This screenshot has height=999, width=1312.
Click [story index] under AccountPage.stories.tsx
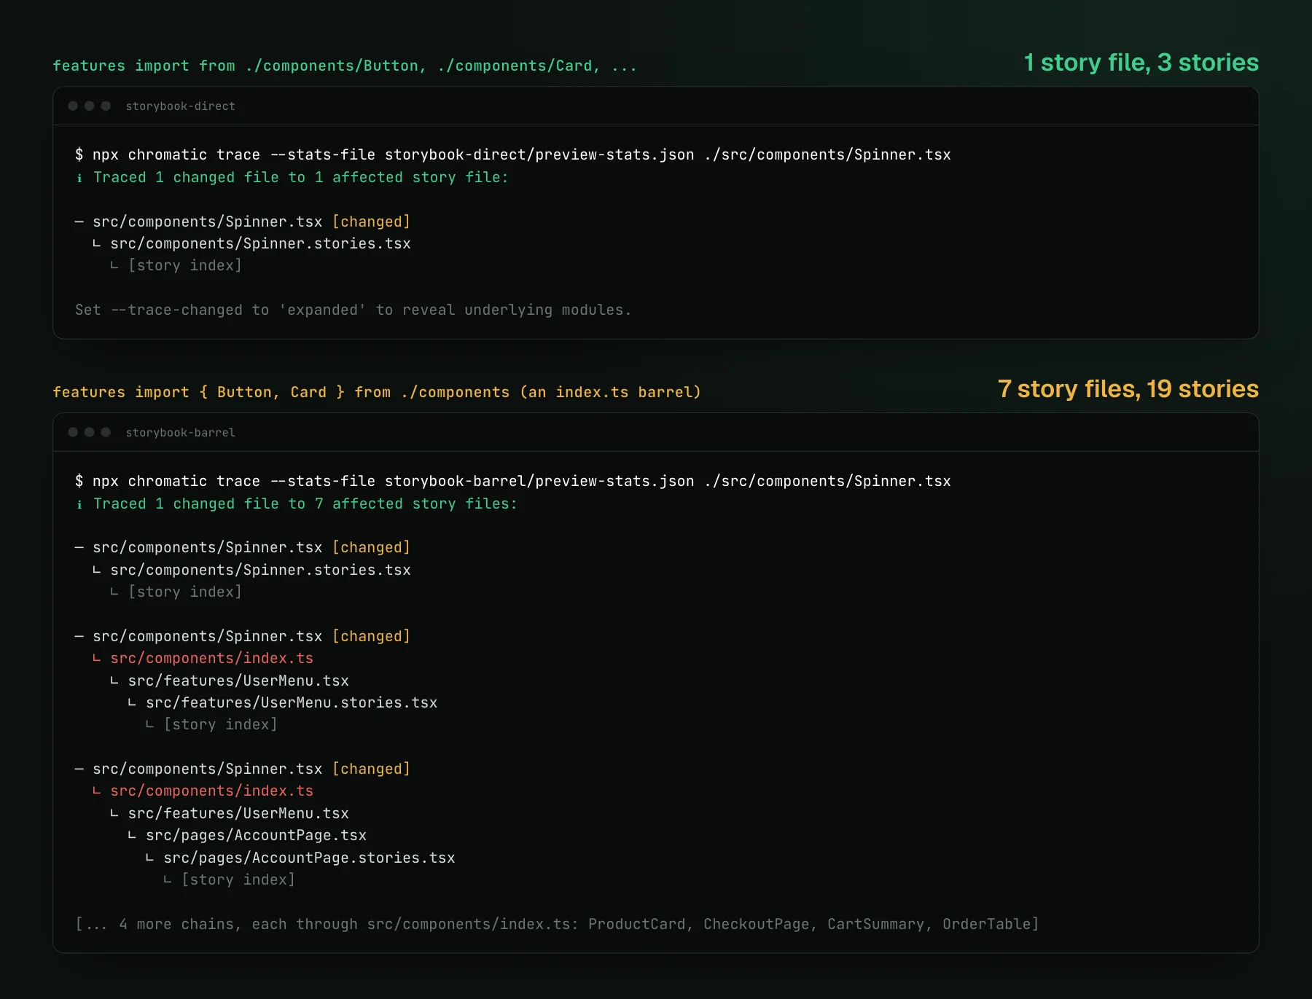pos(238,880)
